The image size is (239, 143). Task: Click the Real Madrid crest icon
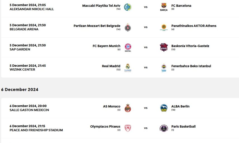click(128, 67)
